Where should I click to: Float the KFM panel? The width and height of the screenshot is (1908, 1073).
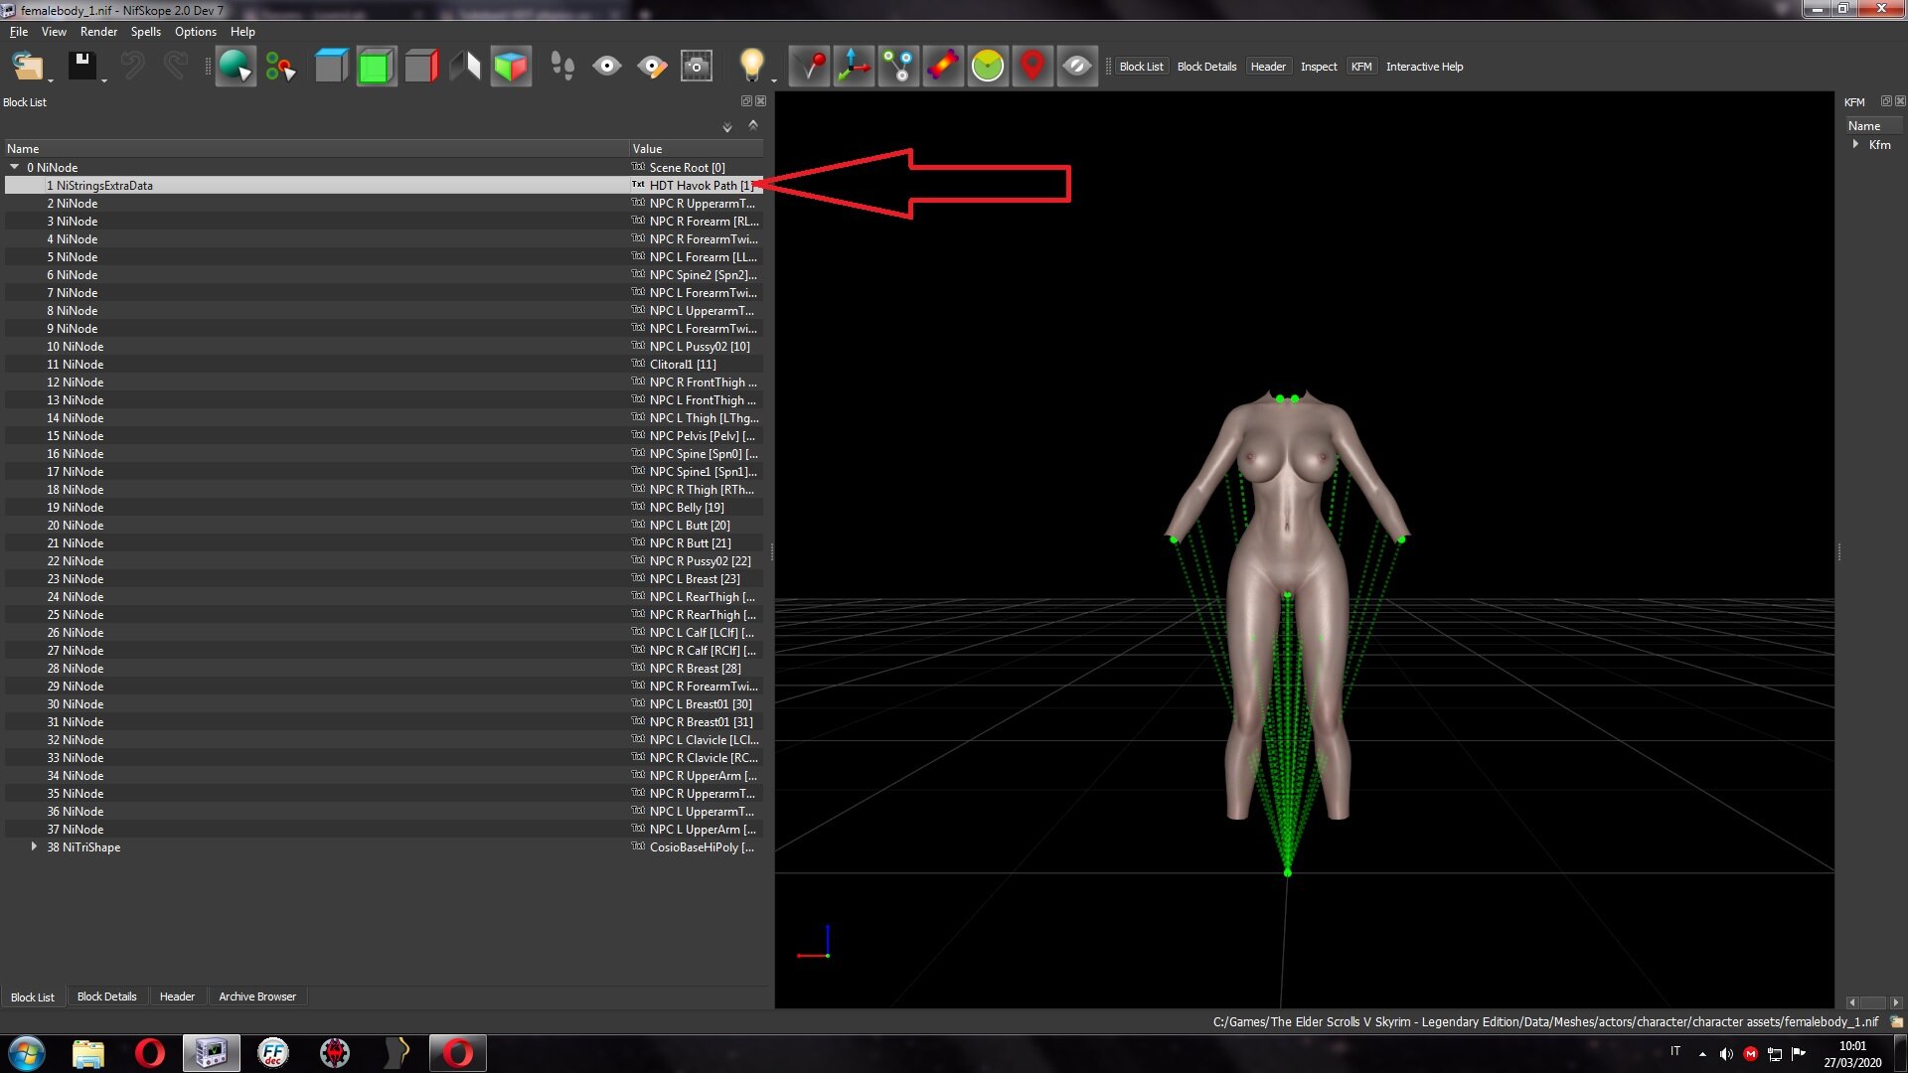[1886, 101]
